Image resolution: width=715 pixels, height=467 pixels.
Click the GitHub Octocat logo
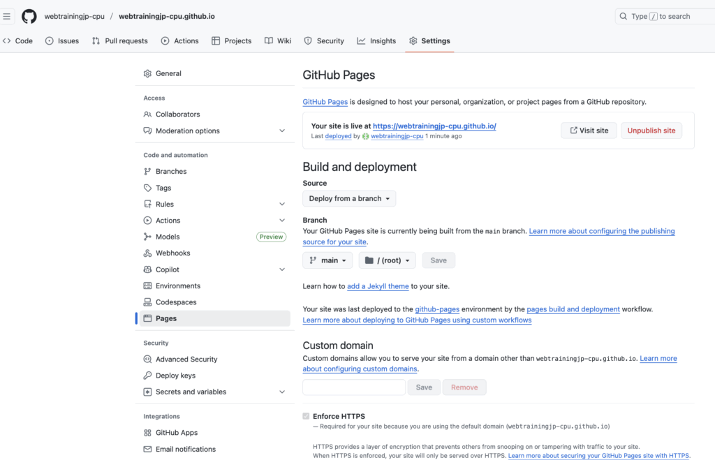tap(29, 16)
